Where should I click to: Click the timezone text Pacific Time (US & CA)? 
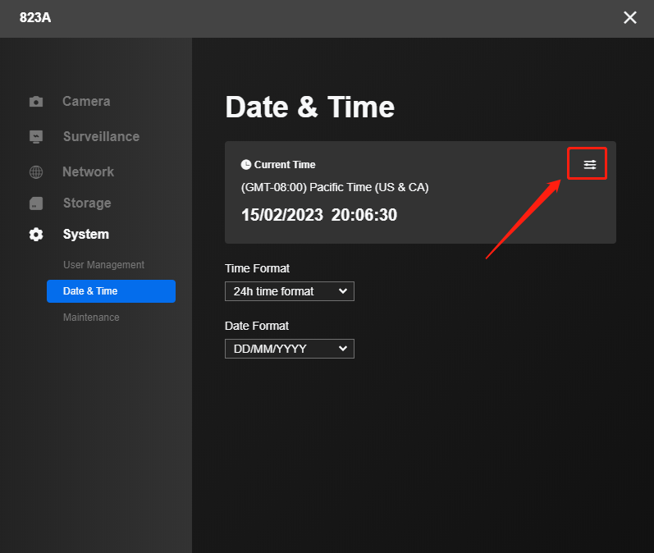(369, 187)
